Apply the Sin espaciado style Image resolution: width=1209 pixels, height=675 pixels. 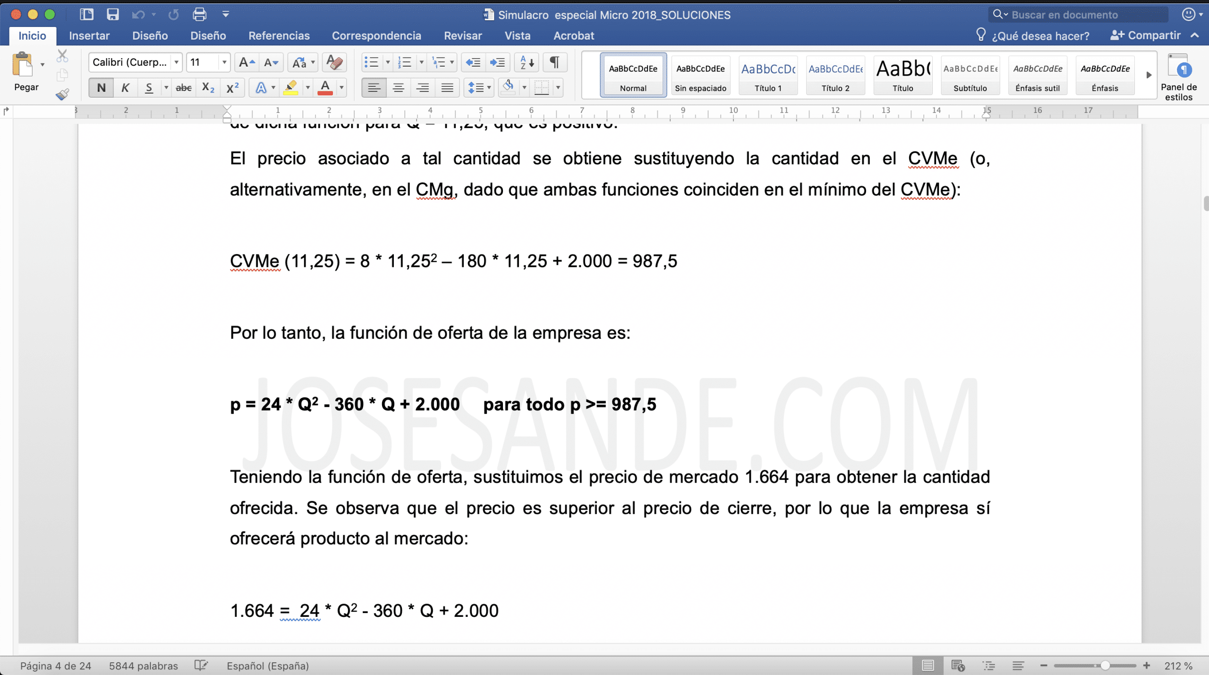(x=700, y=75)
